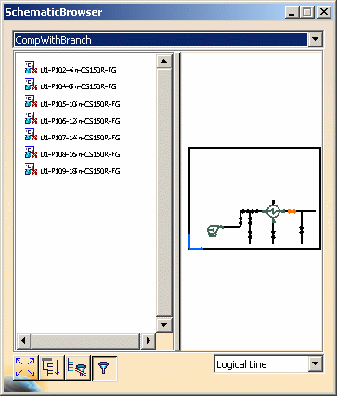Toggle the blue funnel filter button
This screenshot has height=396, width=337.
[104, 368]
